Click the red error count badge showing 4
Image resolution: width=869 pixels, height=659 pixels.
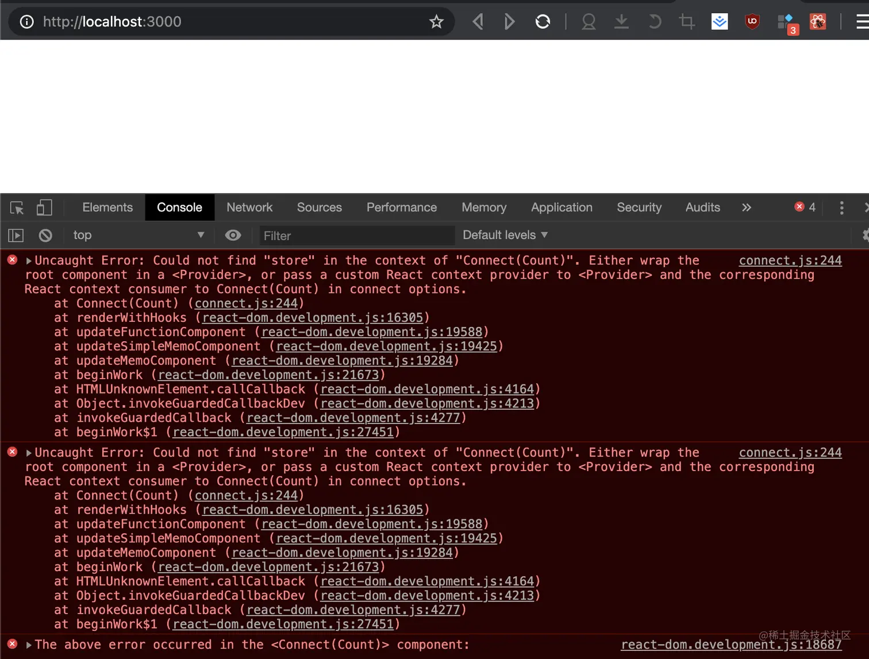pos(805,207)
